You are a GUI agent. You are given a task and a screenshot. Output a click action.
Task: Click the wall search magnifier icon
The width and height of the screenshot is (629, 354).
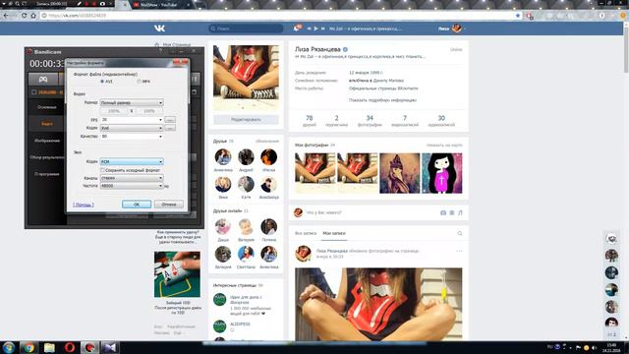click(460, 233)
